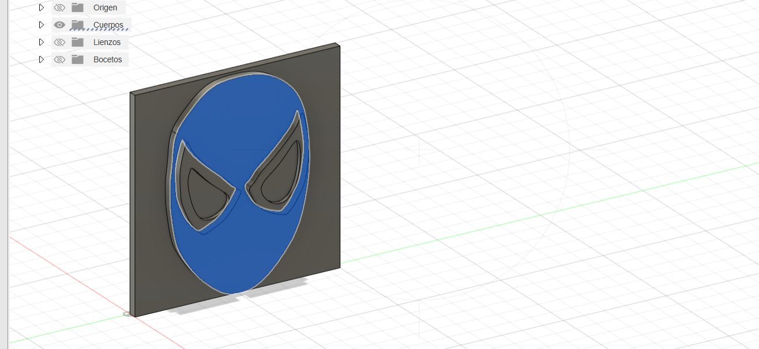Select the Origen label in browser
The height and width of the screenshot is (349, 759).
tap(105, 7)
